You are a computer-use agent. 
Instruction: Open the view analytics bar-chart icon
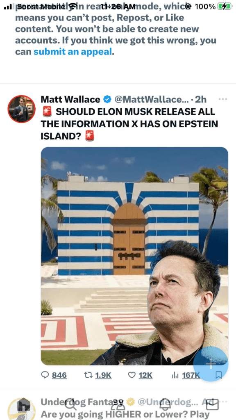(175, 375)
